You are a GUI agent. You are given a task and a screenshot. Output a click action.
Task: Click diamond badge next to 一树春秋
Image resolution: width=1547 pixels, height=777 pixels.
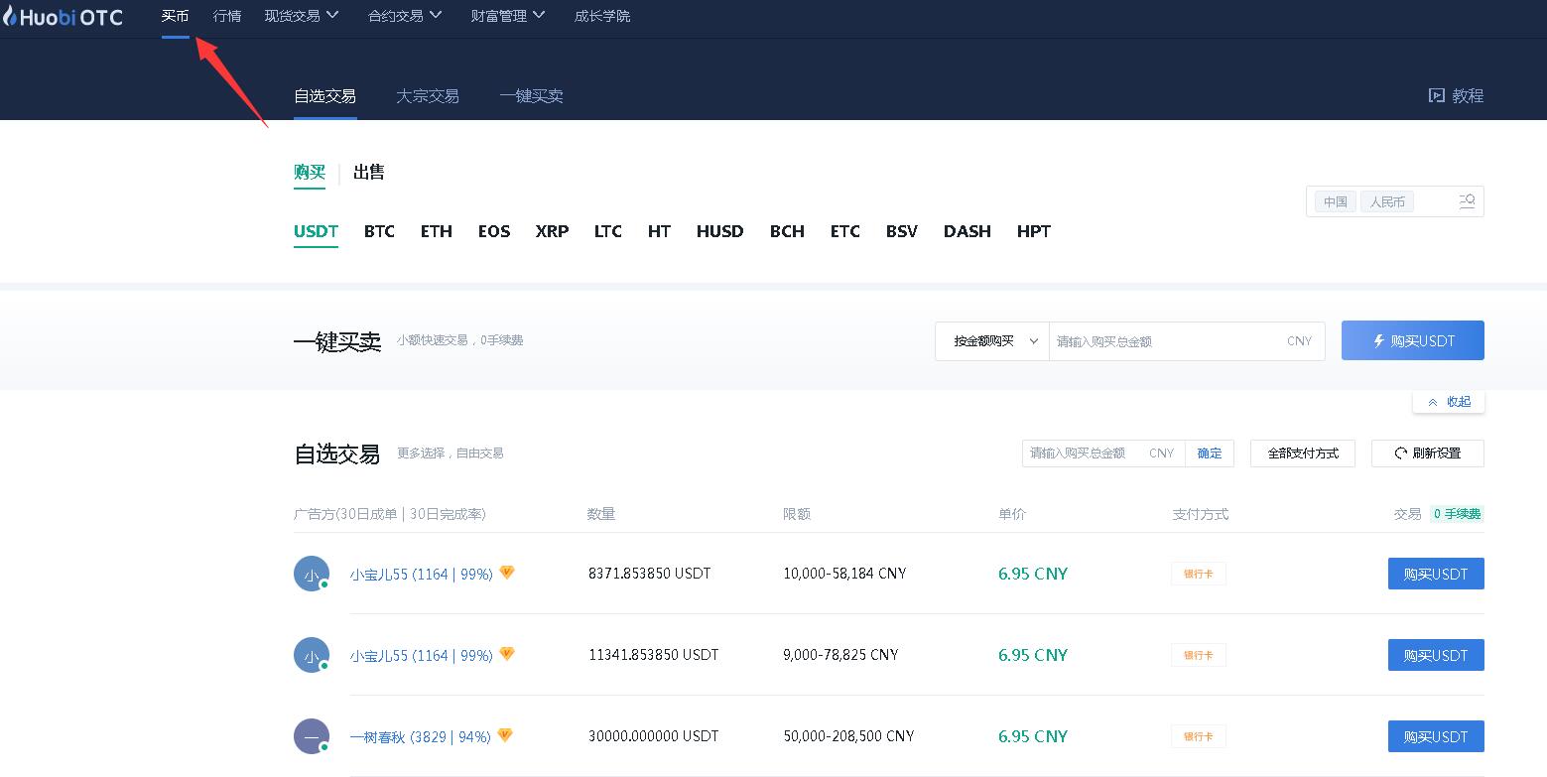pos(505,735)
